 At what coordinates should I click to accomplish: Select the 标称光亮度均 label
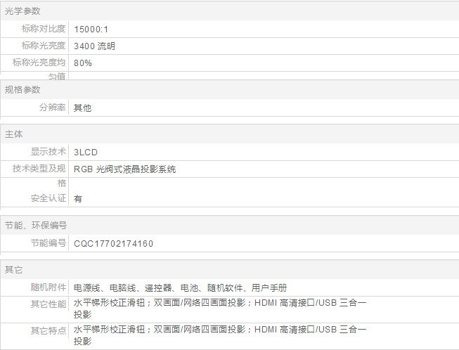(39, 63)
